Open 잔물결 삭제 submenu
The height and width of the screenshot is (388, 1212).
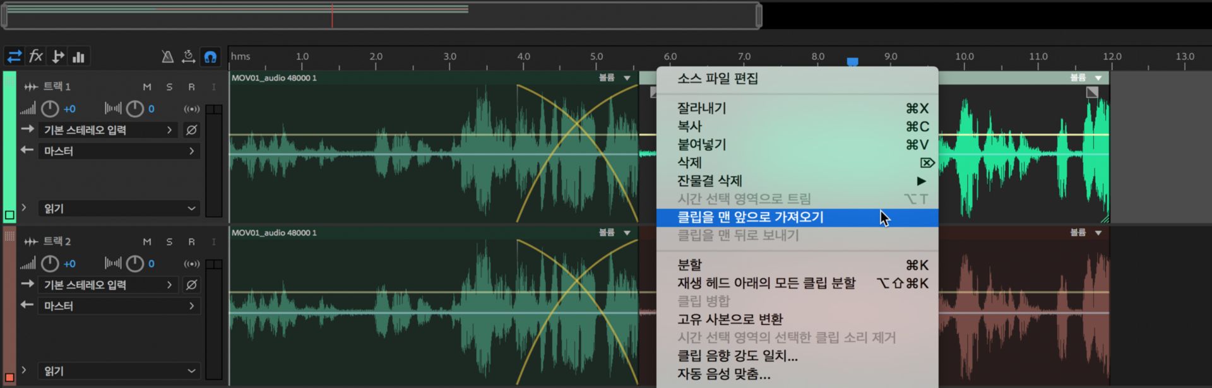797,181
